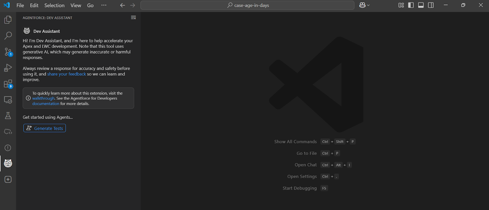The height and width of the screenshot is (210, 489).
Task: Open the walkthrough link
Action: pos(43,98)
